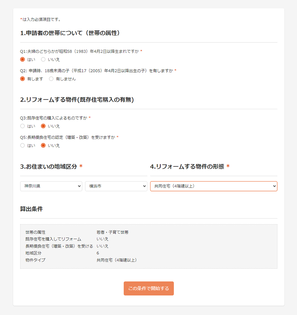Click the 若者・子育て世帯 summary text
Image resolution: width=297 pixels, height=315 pixels.
pos(112,232)
